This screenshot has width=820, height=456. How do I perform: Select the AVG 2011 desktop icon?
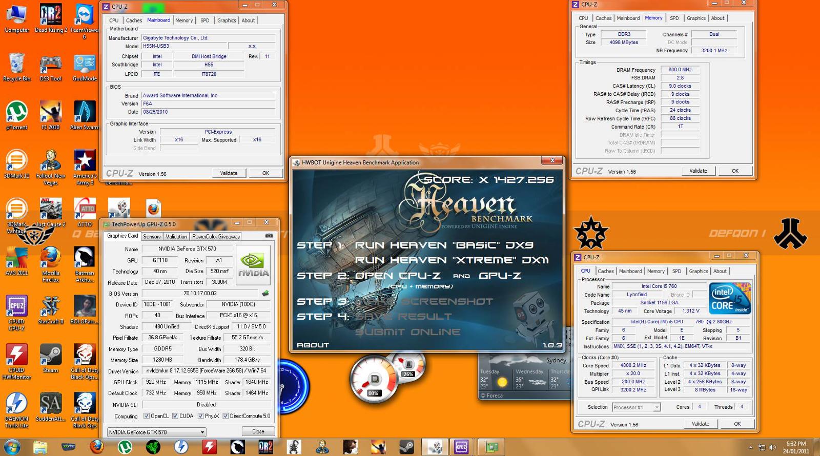pyautogui.click(x=17, y=261)
